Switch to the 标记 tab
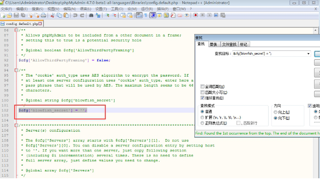This screenshot has height=185, width=320. pyautogui.click(x=243, y=45)
